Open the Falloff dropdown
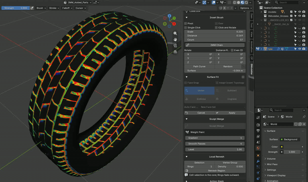 67,8
